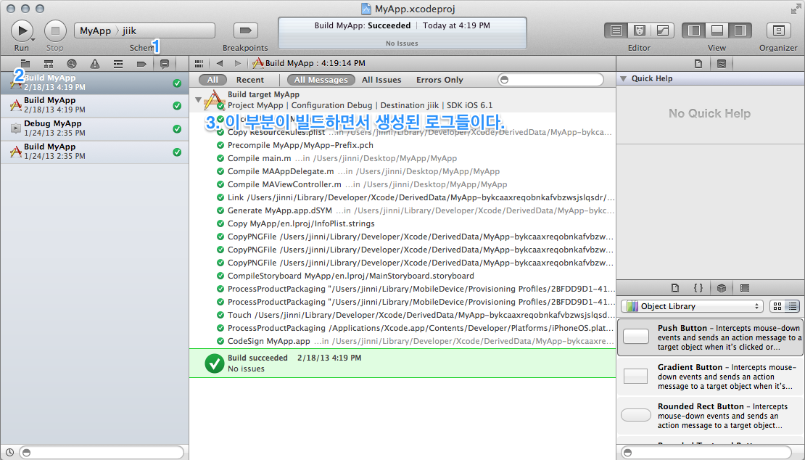This screenshot has width=805, height=460.
Task: Toggle recent logs clock filter
Action: (9, 452)
